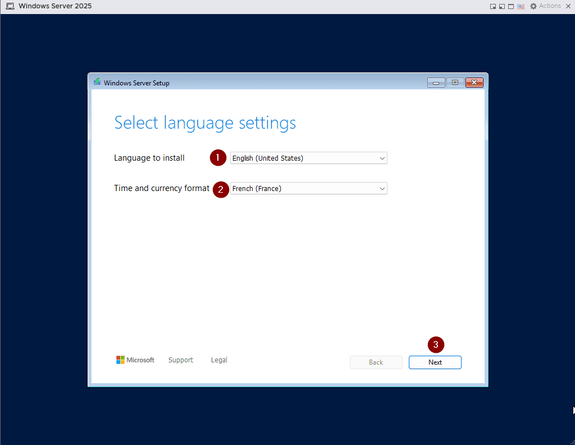Click the first console window size icon
Screen dimensions: 575x445
click(x=493, y=6)
